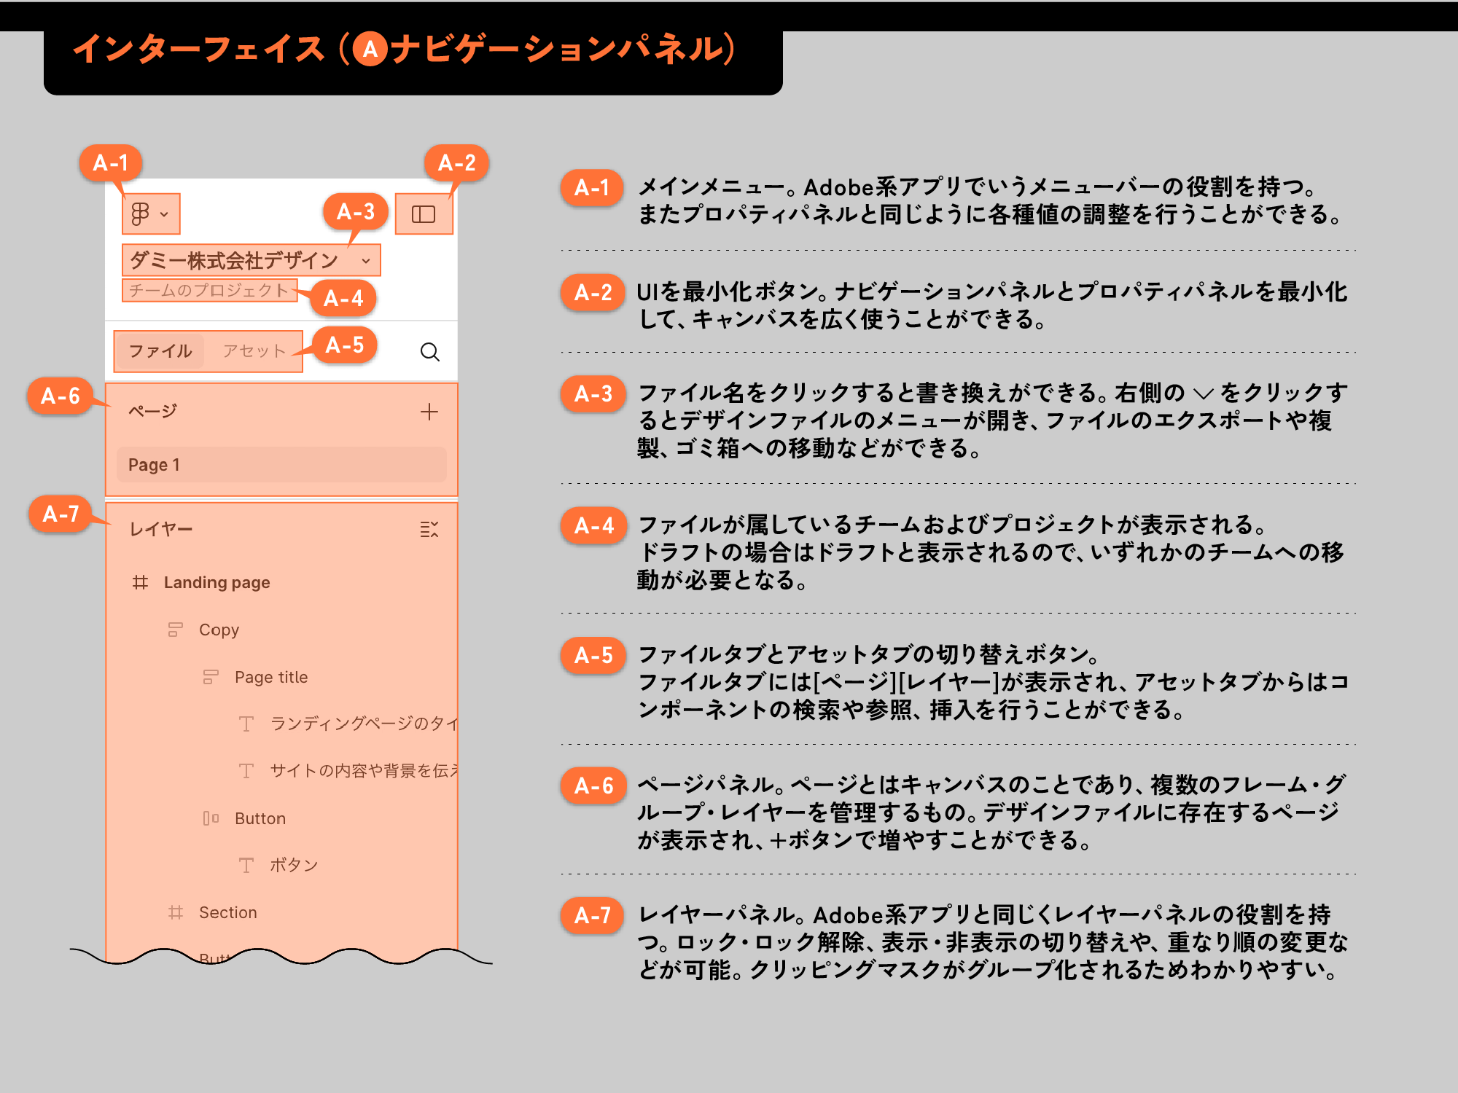
Task: Open the Figma main menu logo
Action: coord(140,214)
